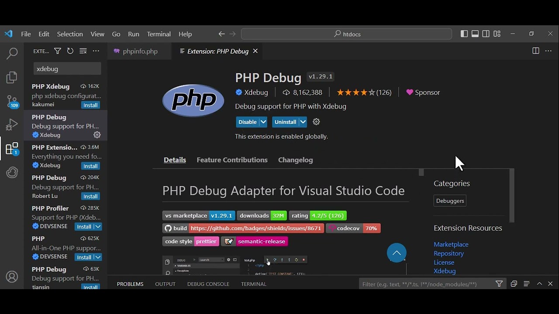Toggle view as table icon in panel
Image resolution: width=559 pixels, height=314 pixels.
point(527,284)
